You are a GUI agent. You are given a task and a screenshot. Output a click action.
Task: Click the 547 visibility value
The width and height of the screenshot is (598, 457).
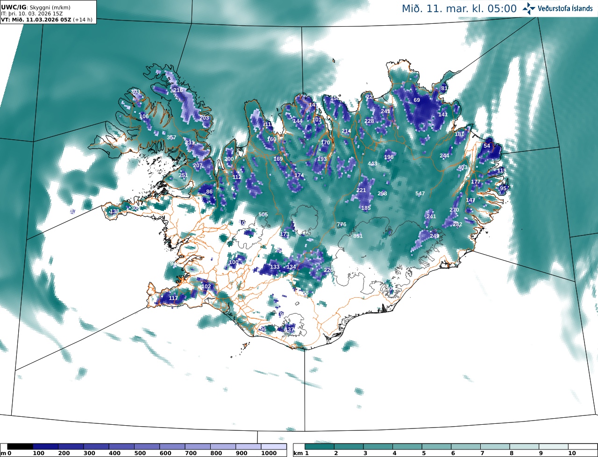coord(420,193)
